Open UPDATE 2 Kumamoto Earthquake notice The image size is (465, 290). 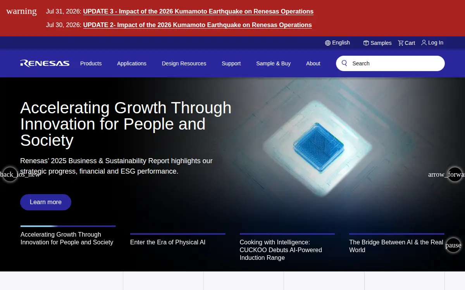(198, 25)
